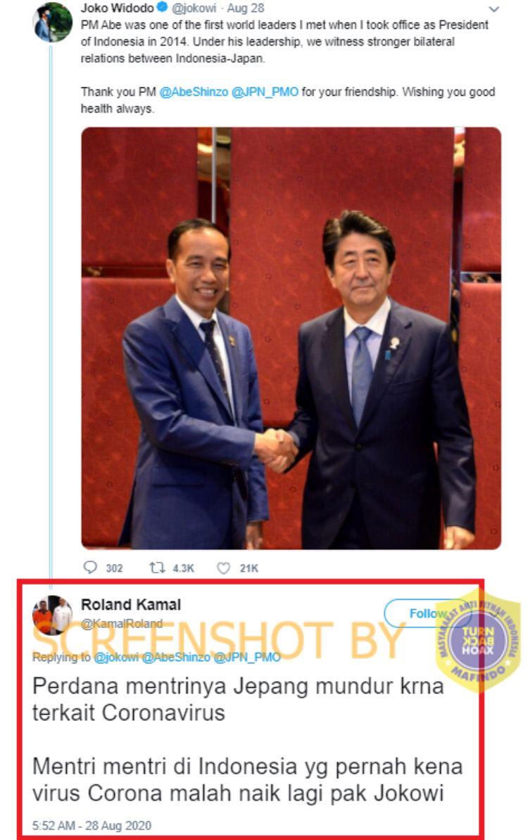
Task: Open the @jokowi handle in the header
Action: 194,8
